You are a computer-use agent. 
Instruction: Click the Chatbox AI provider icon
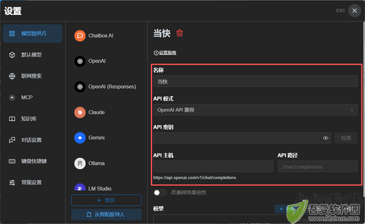click(x=80, y=36)
